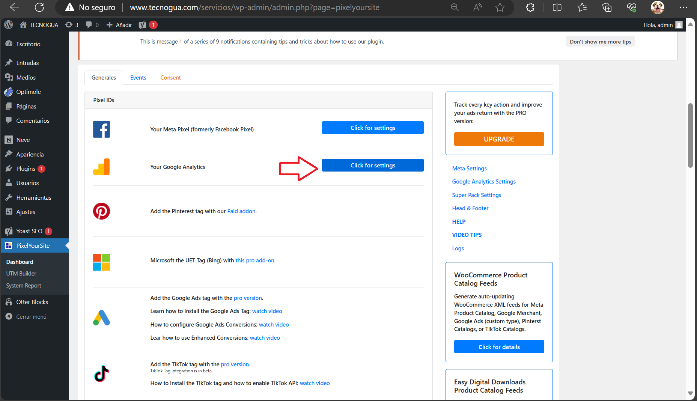Open the VIDEO TIPS link
Screen dimensions: 697x402
tap(467, 235)
